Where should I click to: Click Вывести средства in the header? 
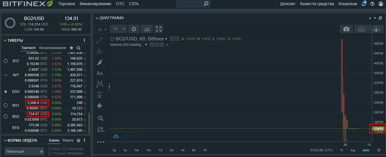coord(317,4)
